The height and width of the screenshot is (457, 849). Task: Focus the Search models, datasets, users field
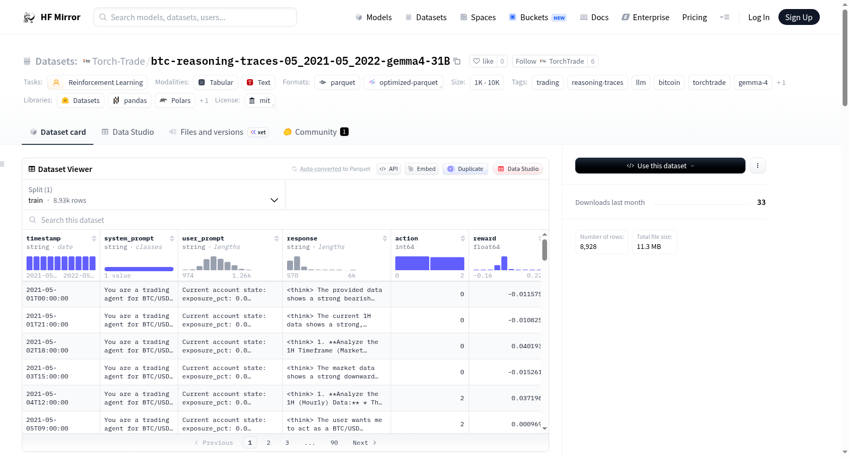click(x=195, y=18)
